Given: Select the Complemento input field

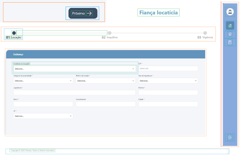Looking at the screenshot, I should click(x=106, y=104).
